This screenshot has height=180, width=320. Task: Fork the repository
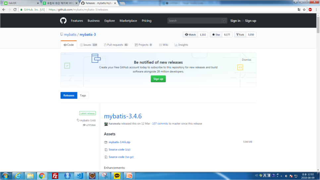pos(240,34)
